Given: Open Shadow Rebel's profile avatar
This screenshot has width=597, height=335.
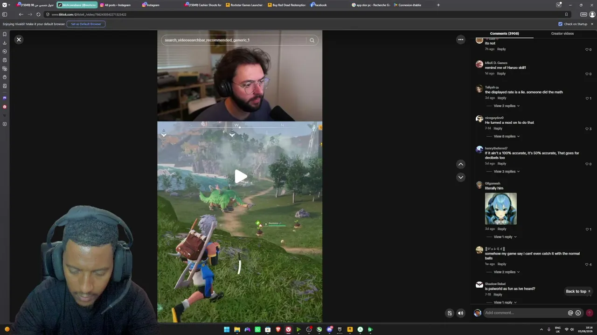Looking at the screenshot, I should pos(479,285).
